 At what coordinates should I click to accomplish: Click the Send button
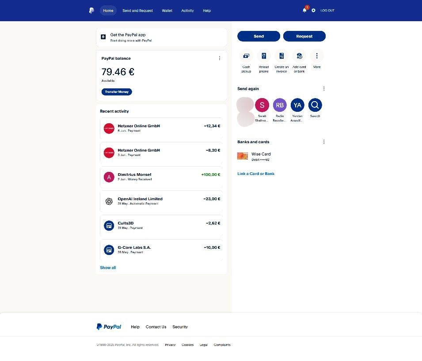[x=259, y=36]
